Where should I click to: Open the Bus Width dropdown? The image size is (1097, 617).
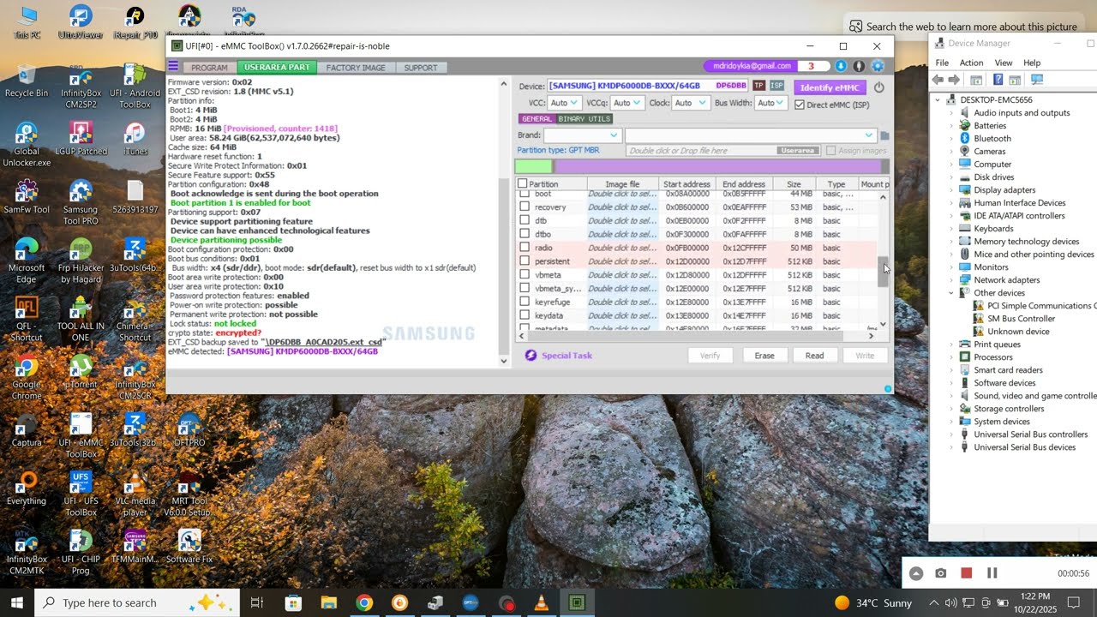click(x=770, y=103)
